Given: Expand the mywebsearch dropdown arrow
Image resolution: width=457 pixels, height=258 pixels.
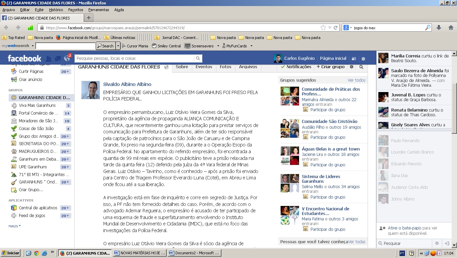Looking at the screenshot, I should [33, 46].
